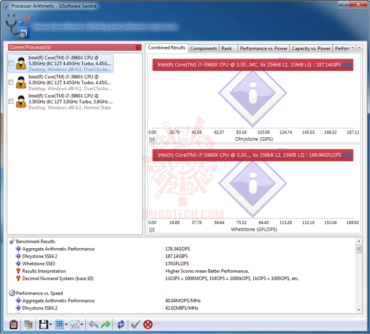Click the grayed copy-charts toolbar icon
This screenshot has height=334, width=370.
tap(28, 325)
